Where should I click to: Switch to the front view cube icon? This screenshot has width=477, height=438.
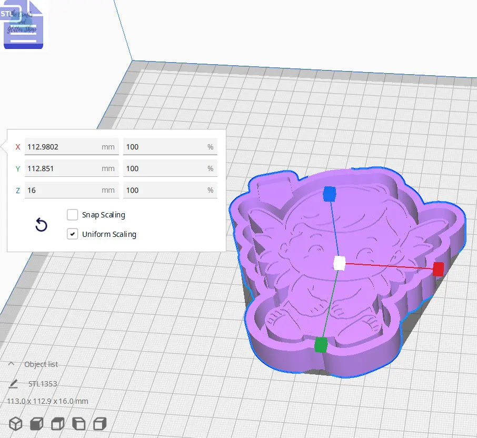pyautogui.click(x=36, y=423)
